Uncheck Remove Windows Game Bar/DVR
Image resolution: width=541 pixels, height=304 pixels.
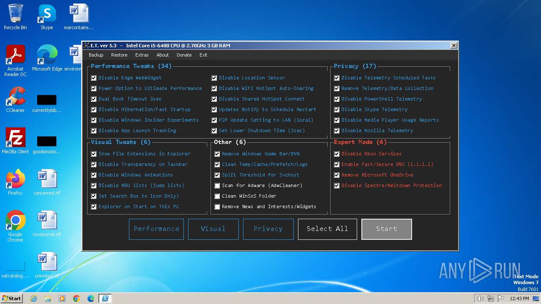[217, 154]
